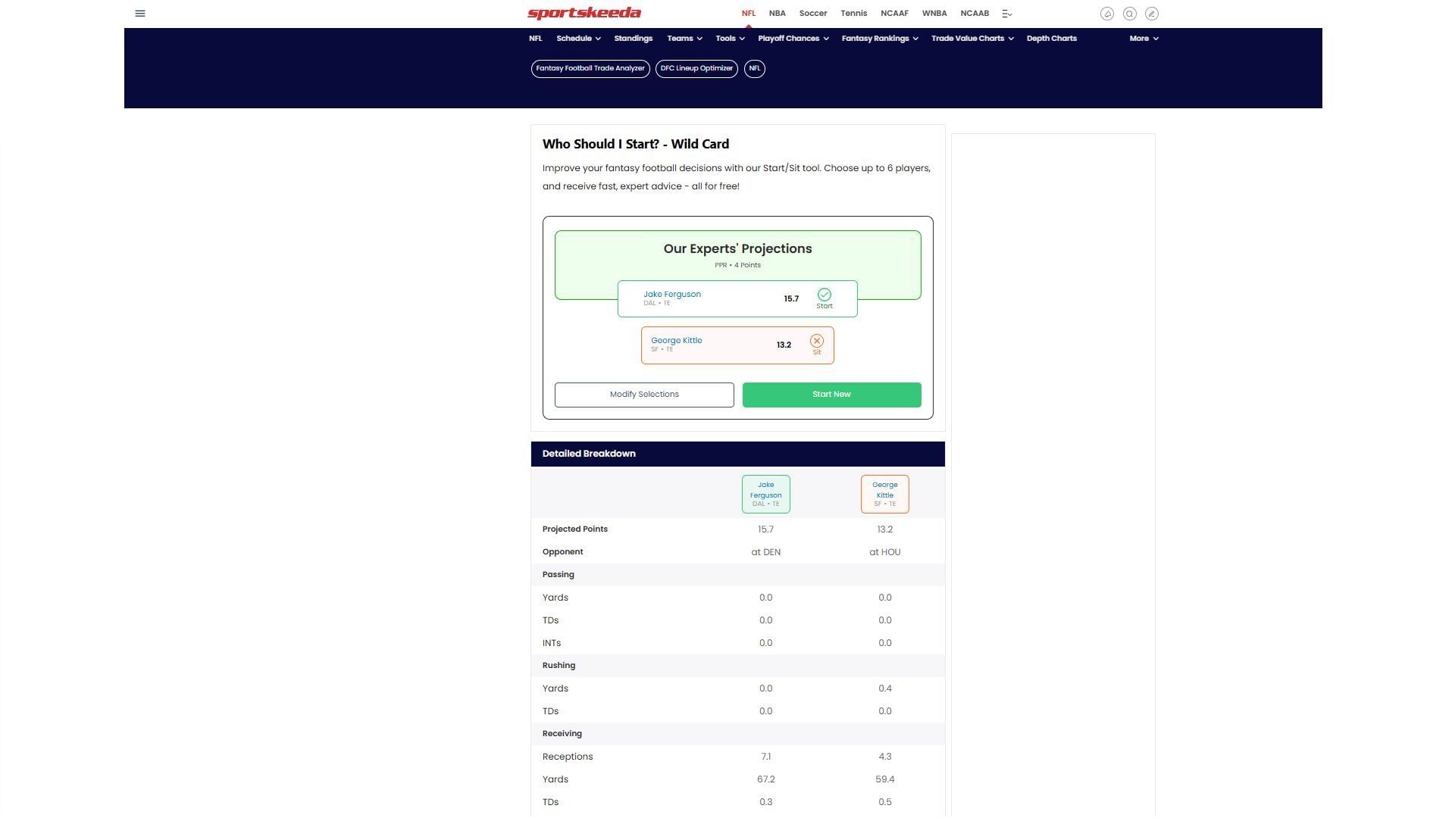The image size is (1455, 818).
Task: Click the search magnifier icon
Action: (x=1129, y=14)
